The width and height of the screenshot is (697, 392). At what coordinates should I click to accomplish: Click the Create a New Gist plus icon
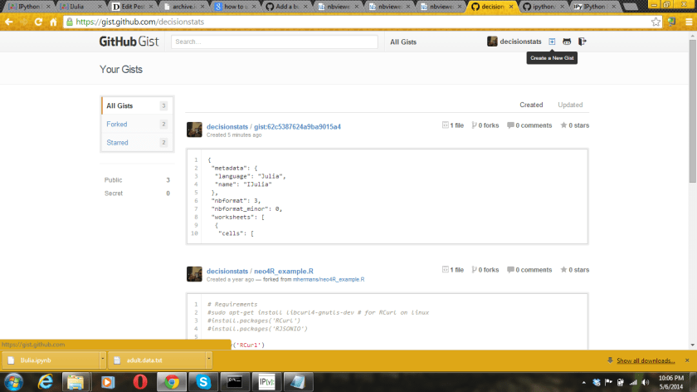[552, 42]
